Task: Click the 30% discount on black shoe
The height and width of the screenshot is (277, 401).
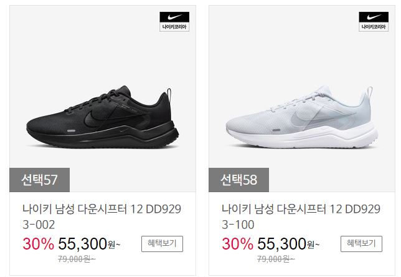Action: pyautogui.click(x=39, y=244)
